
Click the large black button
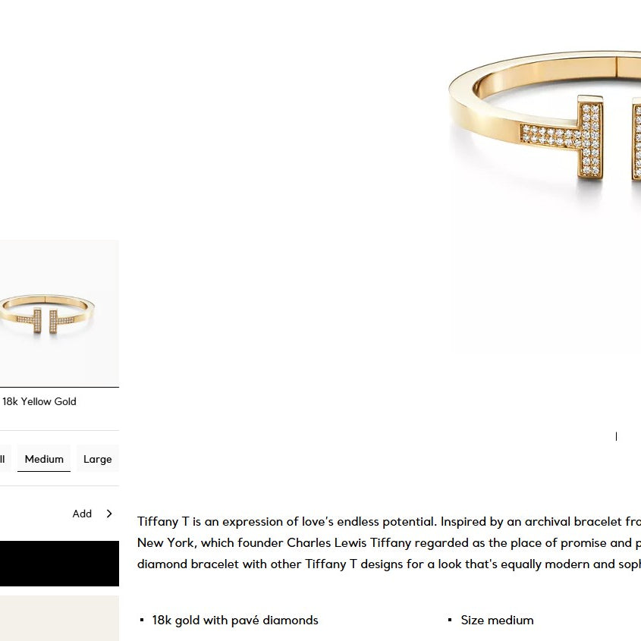59,564
